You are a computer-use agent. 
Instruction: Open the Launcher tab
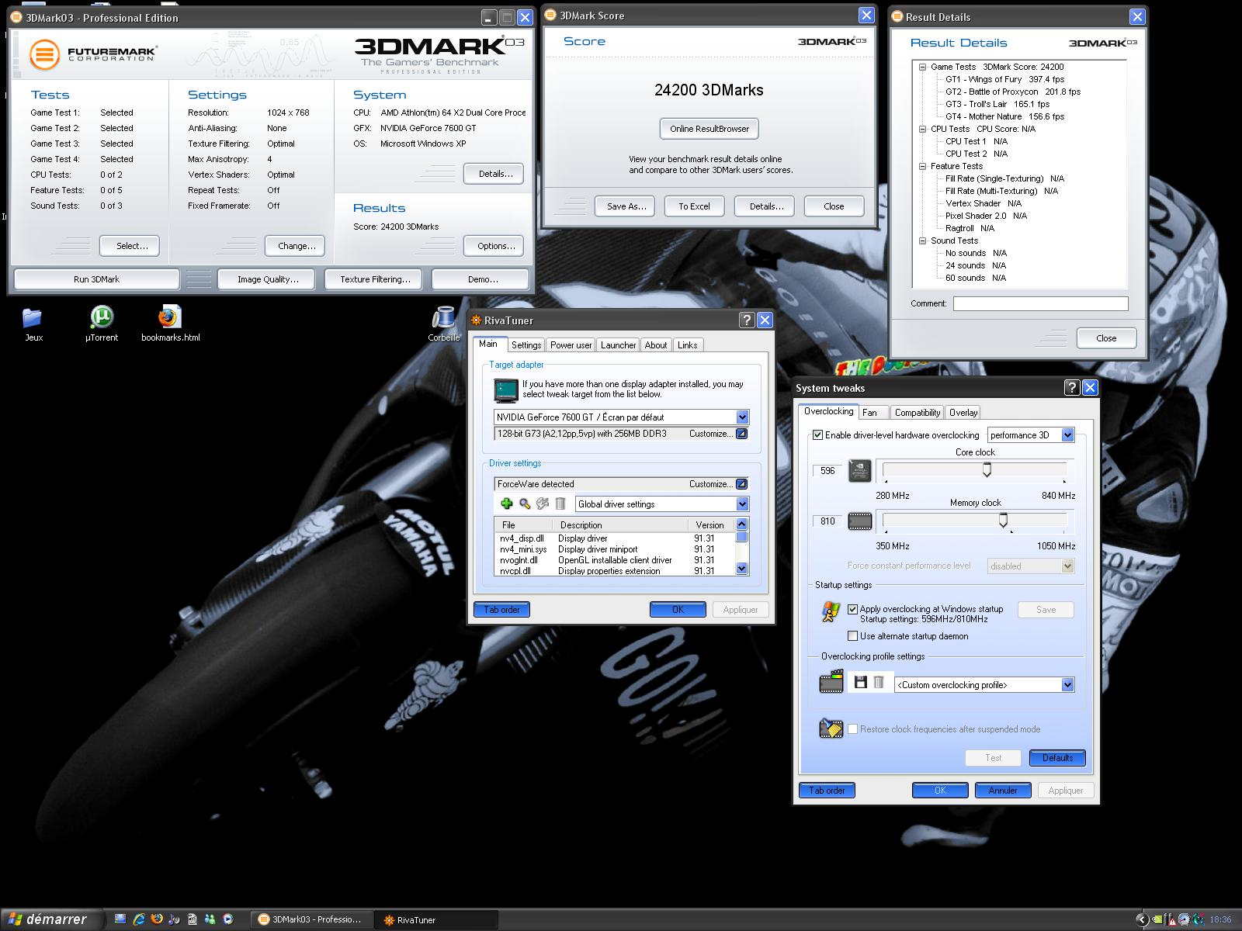pyautogui.click(x=619, y=345)
